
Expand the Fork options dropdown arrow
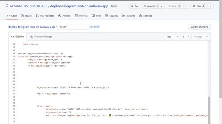point(186,6)
